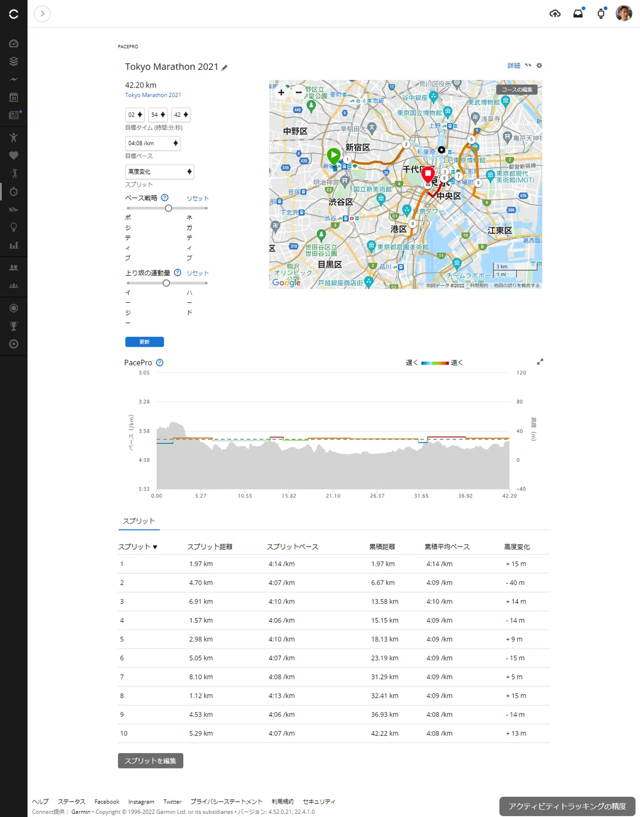Reset the 上り坂の運動量 slider

point(197,273)
